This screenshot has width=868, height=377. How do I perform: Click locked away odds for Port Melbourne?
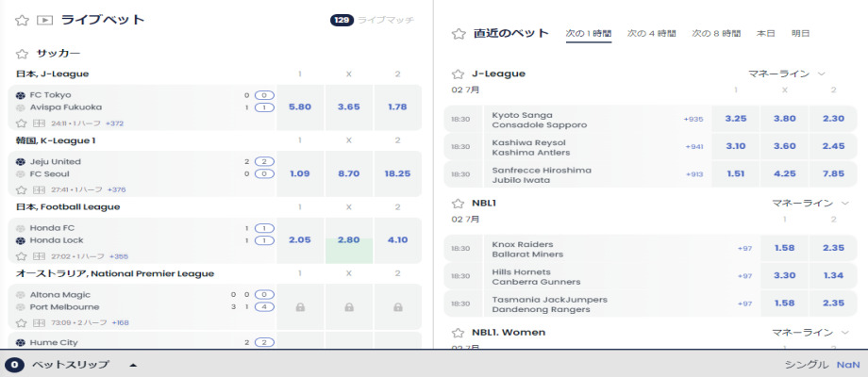397,307
